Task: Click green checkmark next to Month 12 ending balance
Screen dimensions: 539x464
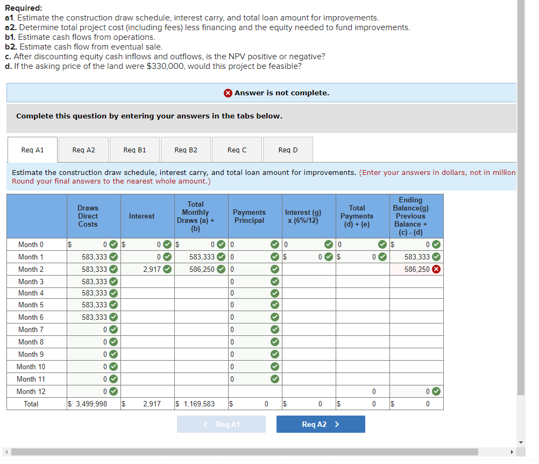Action: point(436,391)
